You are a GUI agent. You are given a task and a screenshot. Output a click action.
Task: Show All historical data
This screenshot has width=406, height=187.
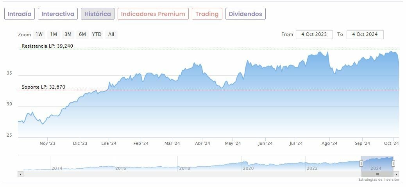111,34
